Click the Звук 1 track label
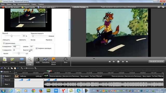166x93 pixels. [x=7, y=84]
